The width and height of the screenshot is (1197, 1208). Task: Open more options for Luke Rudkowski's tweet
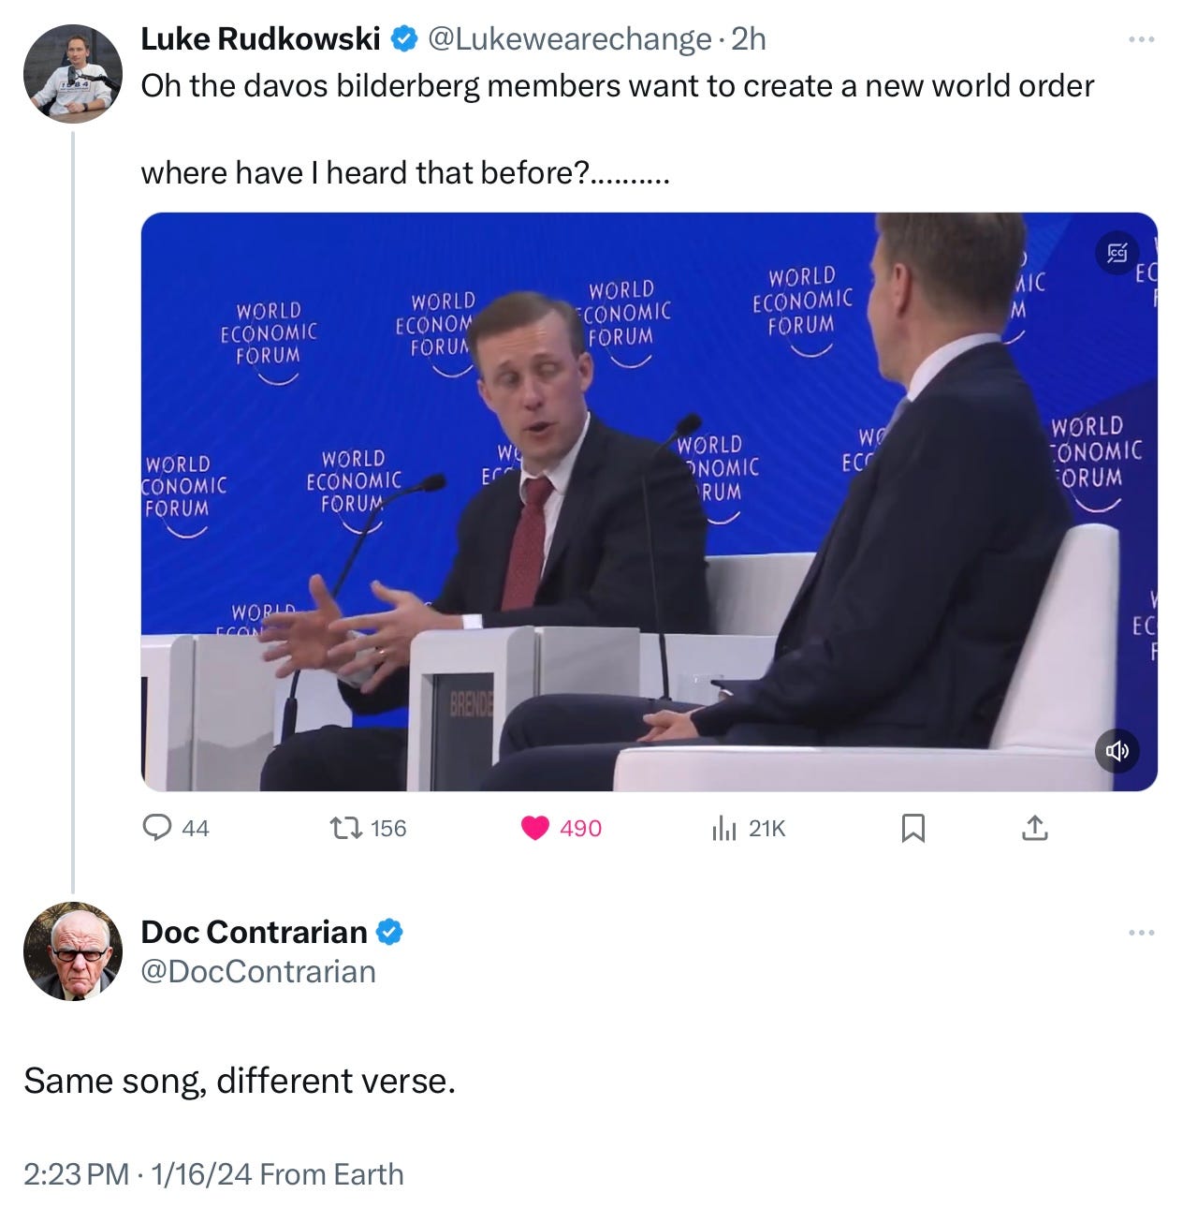1142,39
